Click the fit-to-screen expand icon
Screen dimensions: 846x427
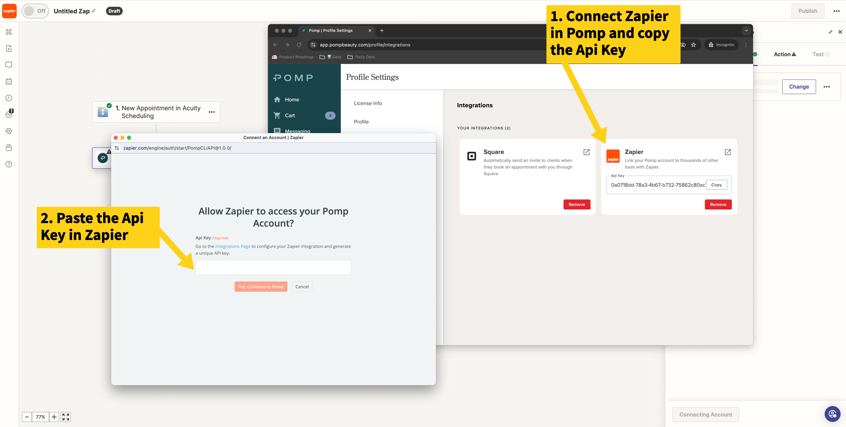point(66,417)
